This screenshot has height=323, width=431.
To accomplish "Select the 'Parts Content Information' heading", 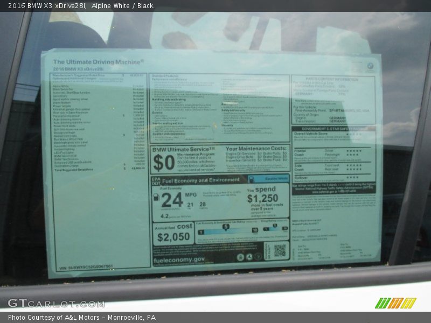I will [x=332, y=79].
